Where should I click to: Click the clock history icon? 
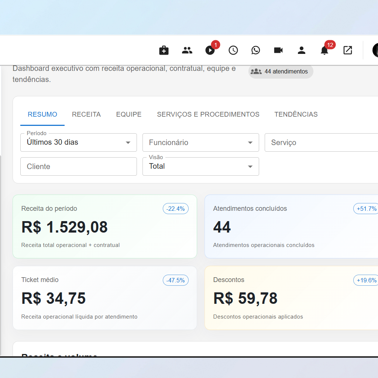[x=233, y=50]
